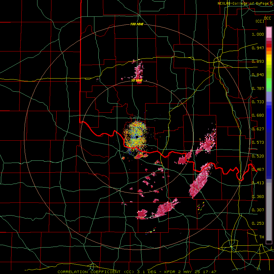Image resolution: width=274 pixels, height=274 pixels.
Task: Click the TH threshold label on the scale
Action: tap(262, 237)
